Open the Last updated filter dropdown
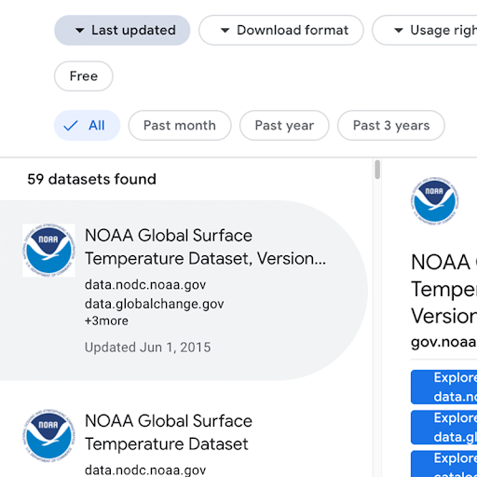The height and width of the screenshot is (477, 477). (122, 30)
